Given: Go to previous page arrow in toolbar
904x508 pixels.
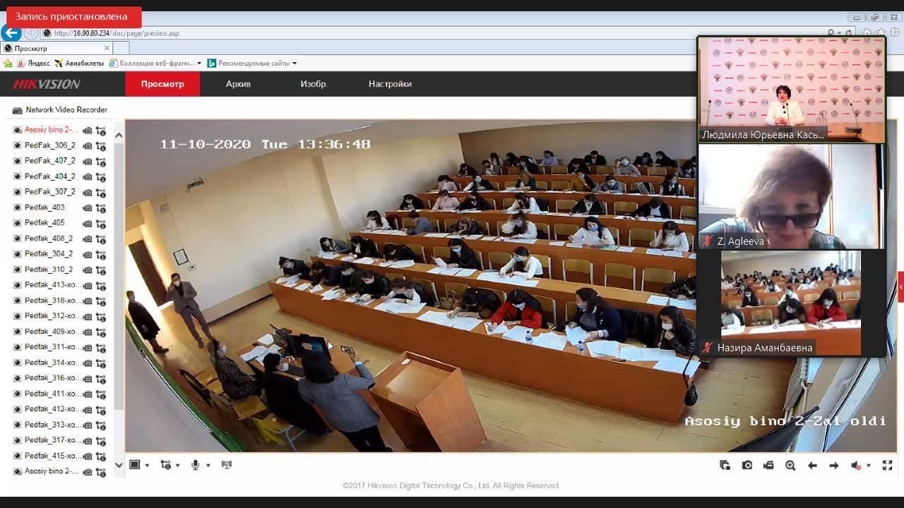Looking at the screenshot, I should [812, 465].
